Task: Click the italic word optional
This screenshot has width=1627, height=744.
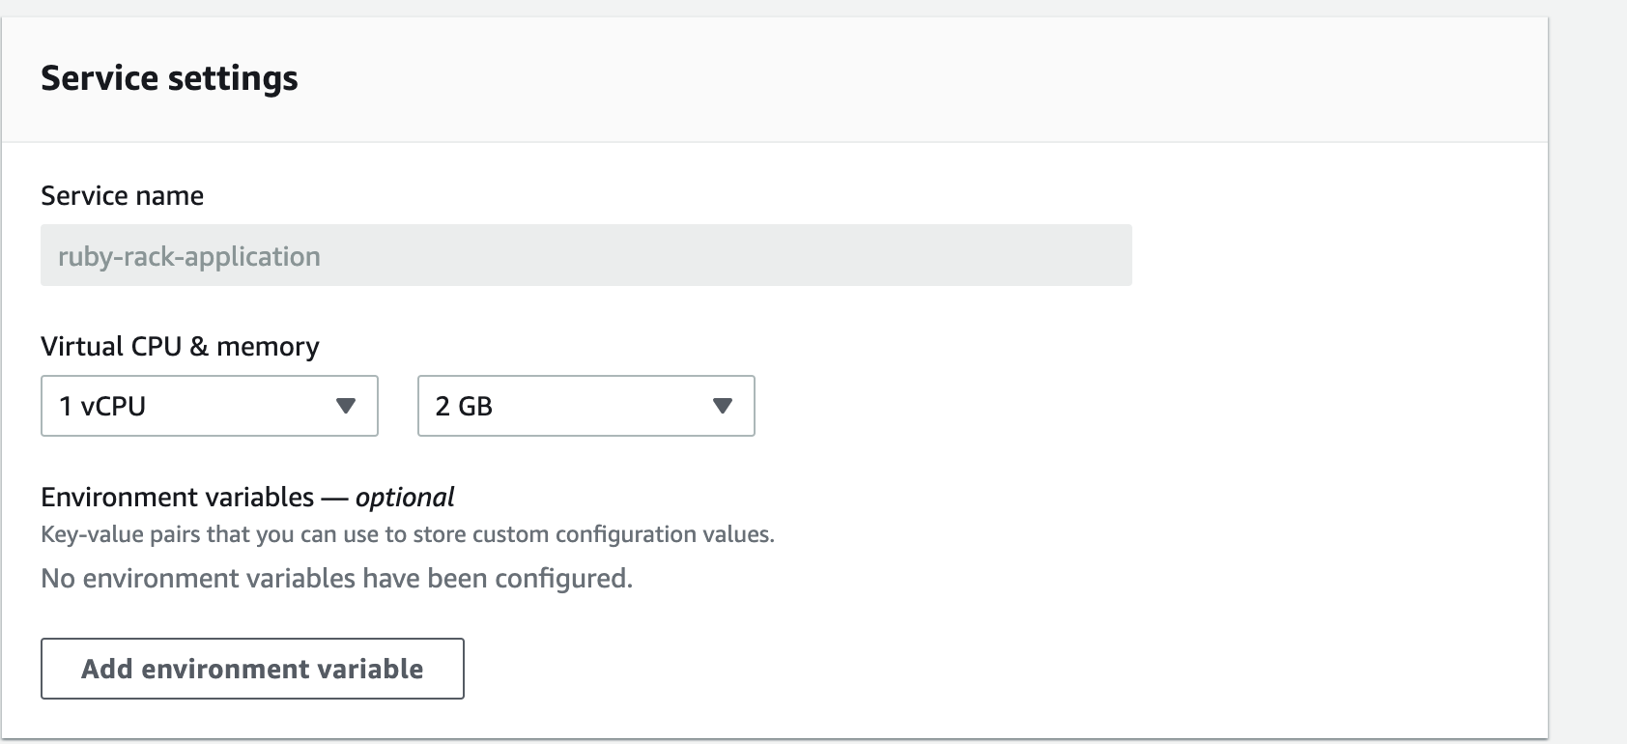Action: click(405, 498)
